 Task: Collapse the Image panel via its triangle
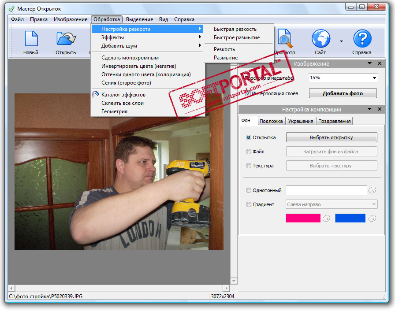click(x=369, y=63)
